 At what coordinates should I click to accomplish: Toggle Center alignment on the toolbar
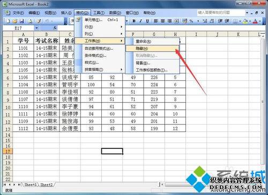pyautogui.click(x=163, y=21)
